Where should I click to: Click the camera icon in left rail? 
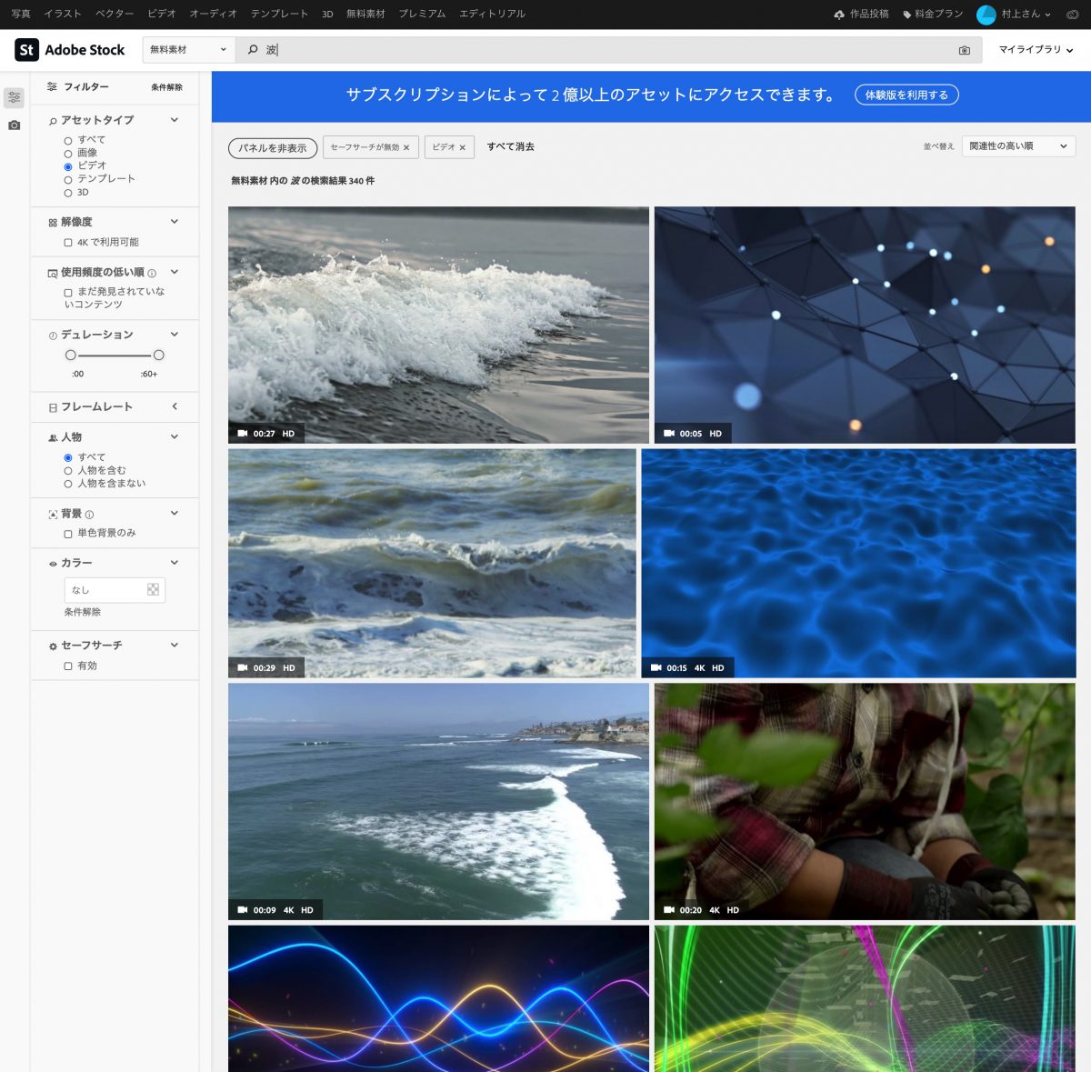[x=14, y=125]
